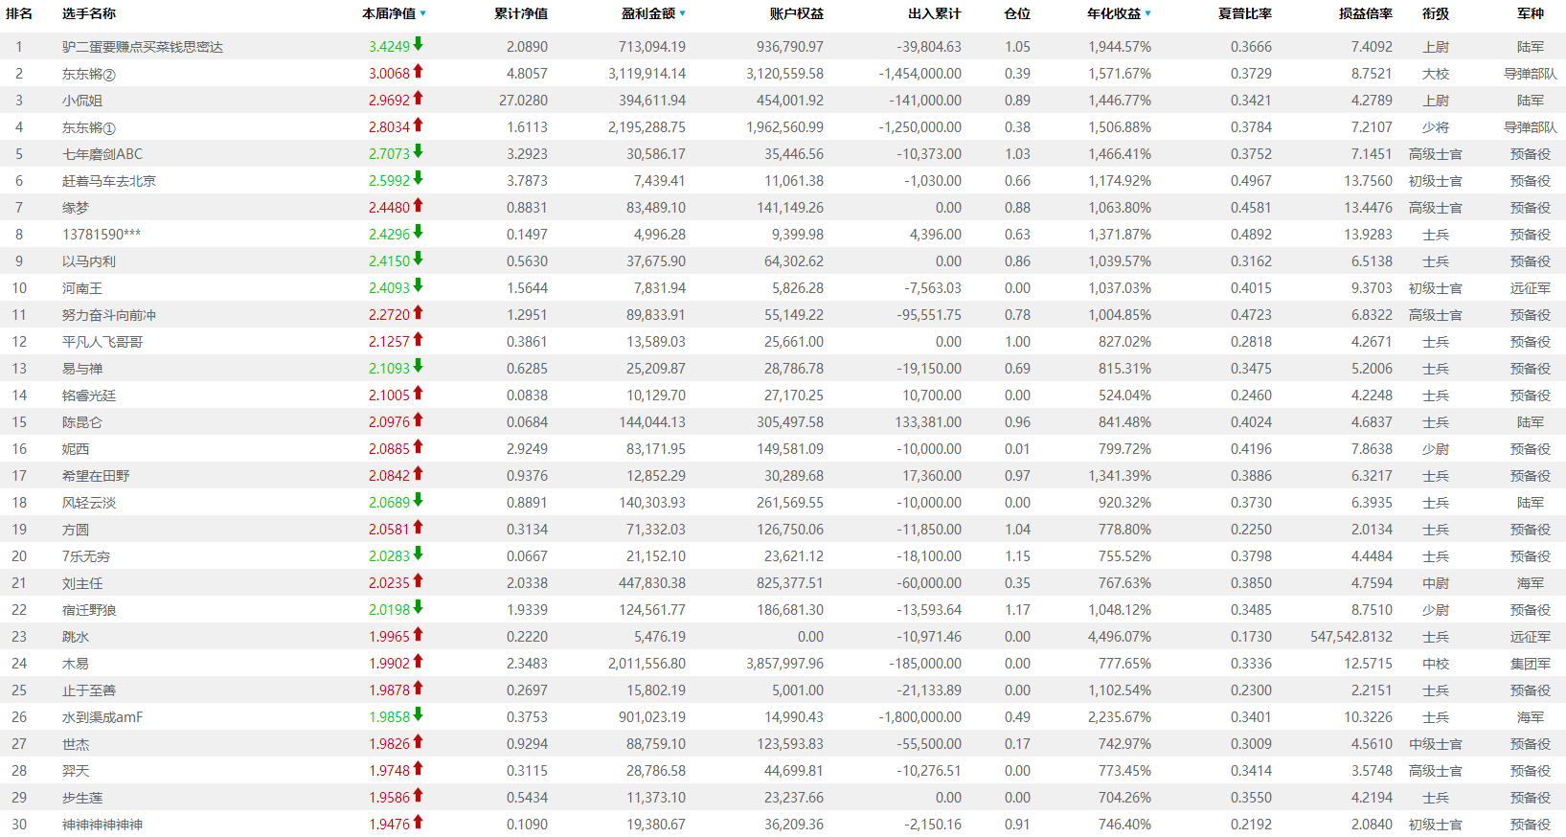Open player 木易
1566x837 pixels.
[x=76, y=664]
